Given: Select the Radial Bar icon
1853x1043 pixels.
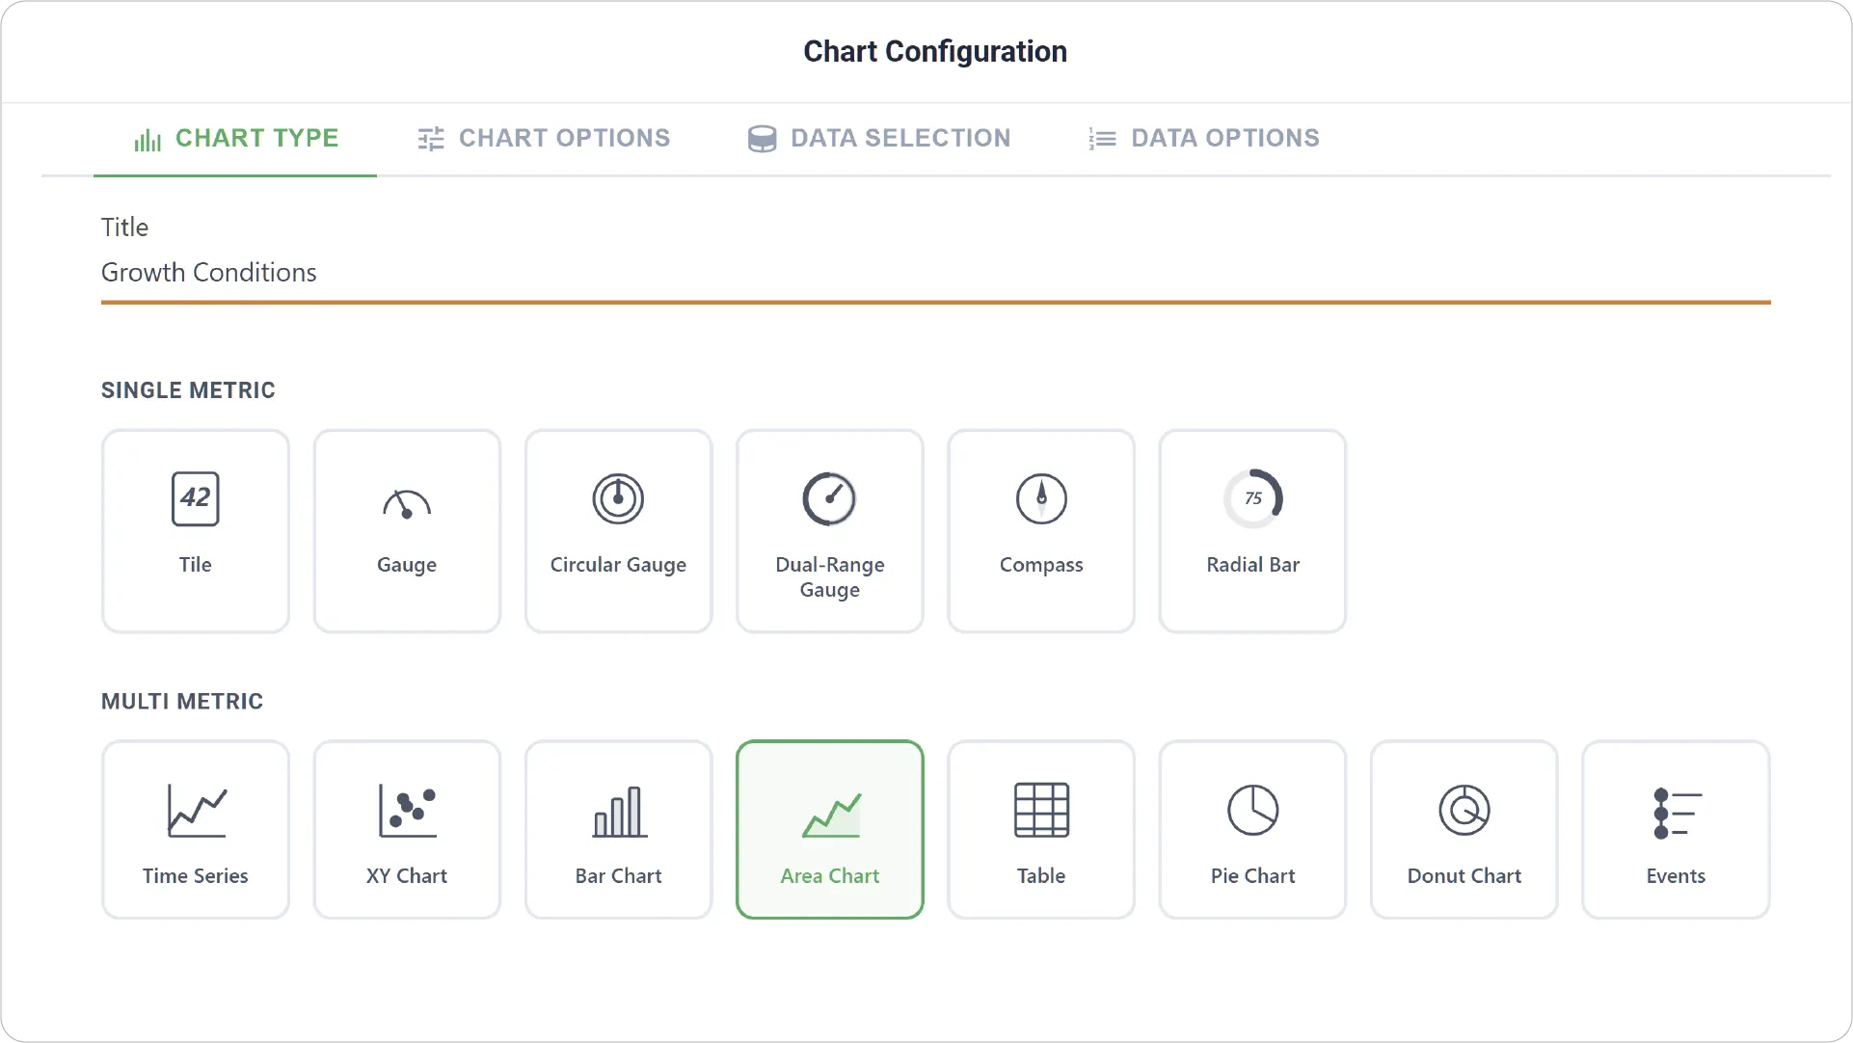Looking at the screenshot, I should point(1252,498).
